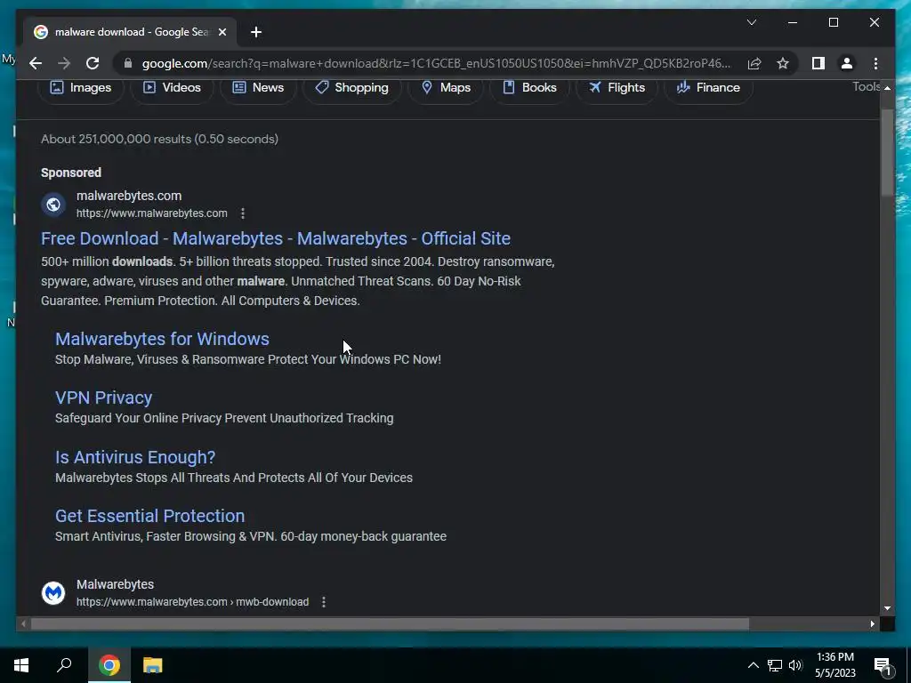Go back with the browser back arrow
Image resolution: width=911 pixels, height=683 pixels.
[36, 63]
